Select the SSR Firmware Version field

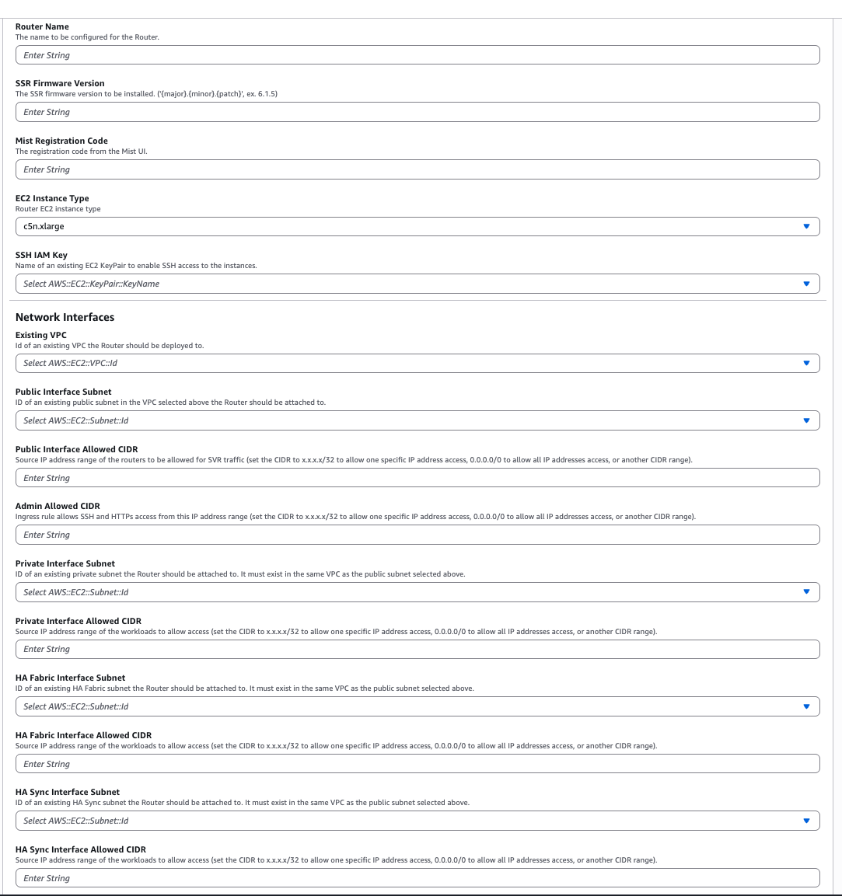418,111
